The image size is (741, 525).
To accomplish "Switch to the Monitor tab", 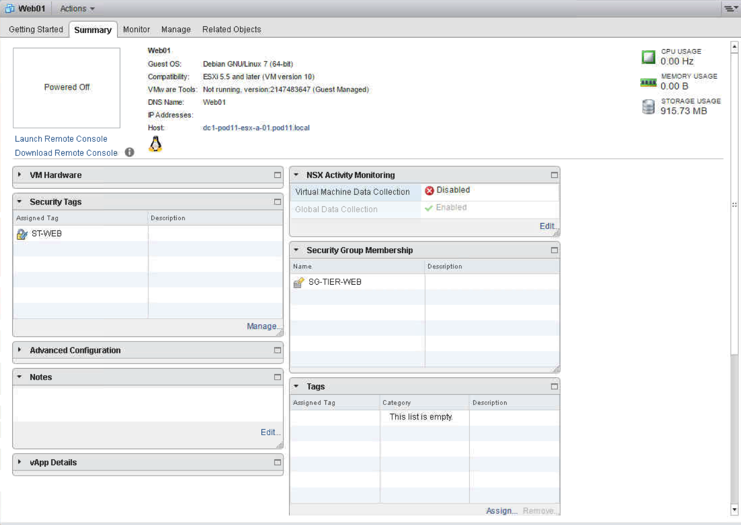I will click(x=136, y=29).
